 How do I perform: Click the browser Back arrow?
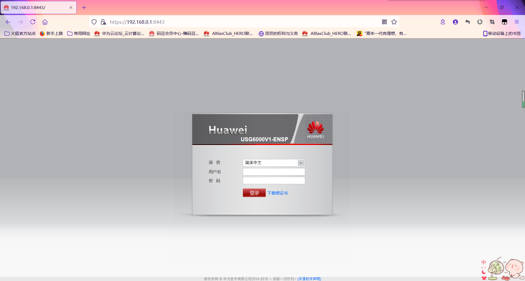pos(8,22)
